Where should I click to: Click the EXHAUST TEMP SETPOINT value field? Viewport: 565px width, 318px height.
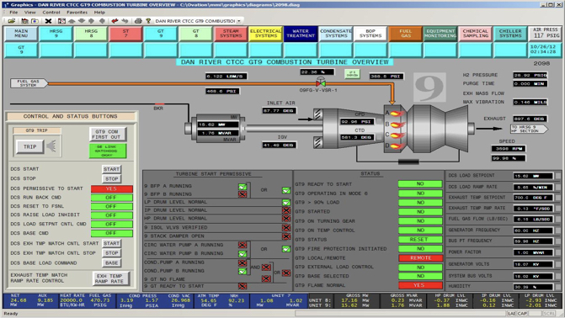[x=532, y=198]
